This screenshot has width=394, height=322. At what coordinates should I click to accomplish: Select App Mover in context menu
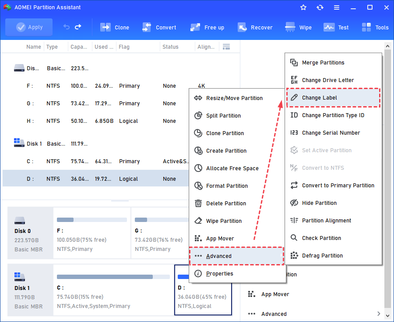click(236, 239)
